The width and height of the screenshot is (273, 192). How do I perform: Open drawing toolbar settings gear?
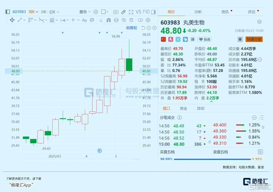click(148, 20)
